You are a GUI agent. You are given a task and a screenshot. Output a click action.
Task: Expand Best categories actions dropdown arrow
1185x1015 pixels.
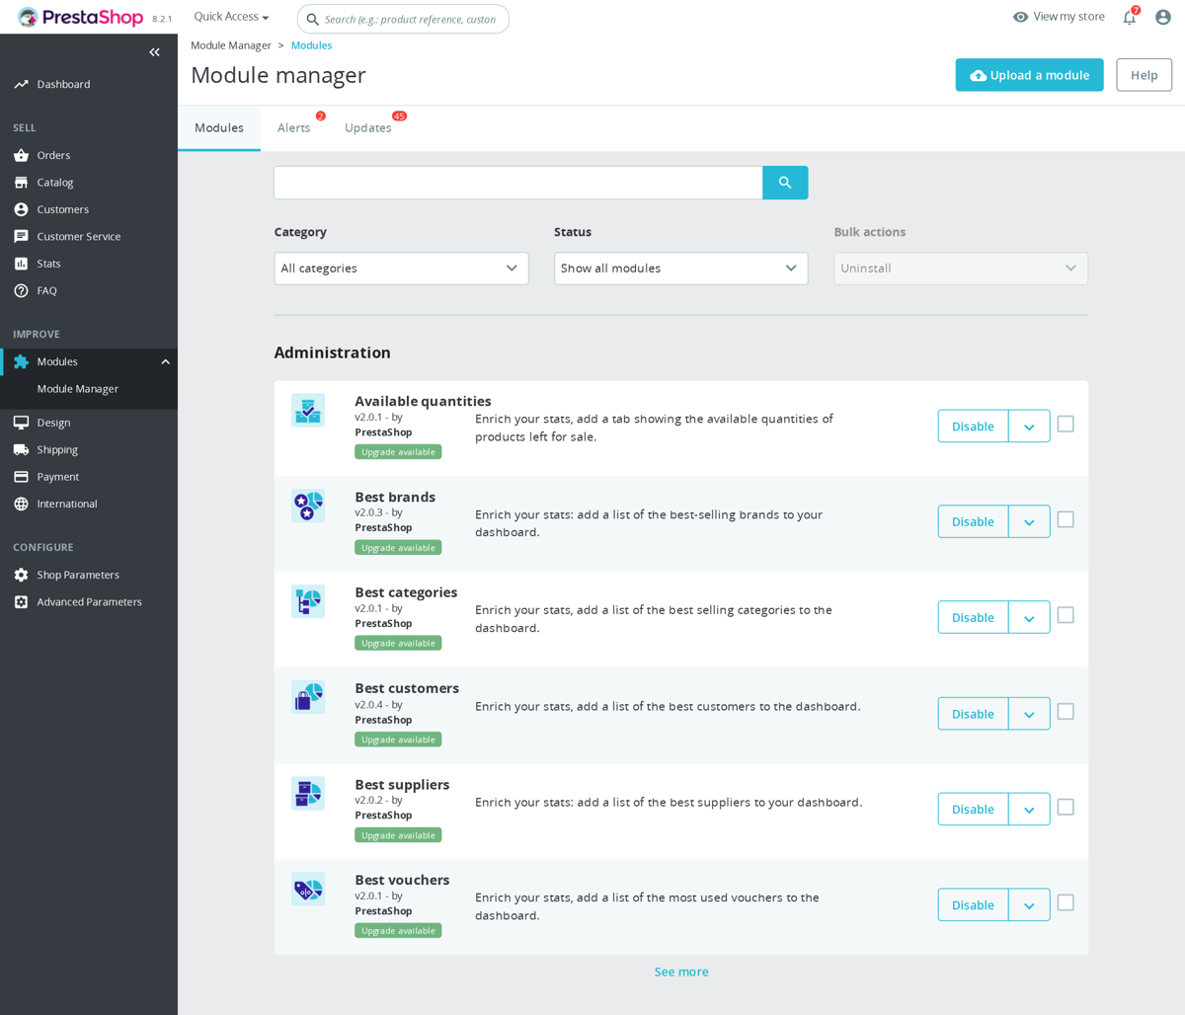pos(1029,618)
